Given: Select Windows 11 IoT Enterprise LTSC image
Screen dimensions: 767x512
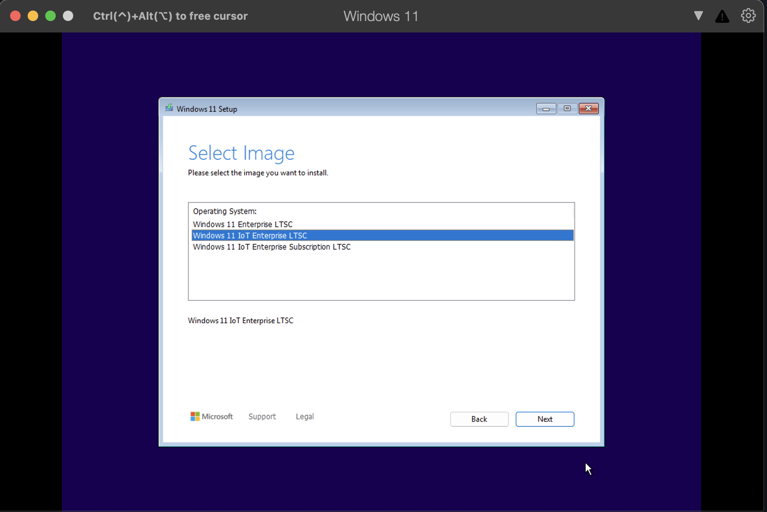Looking at the screenshot, I should pyautogui.click(x=382, y=236).
